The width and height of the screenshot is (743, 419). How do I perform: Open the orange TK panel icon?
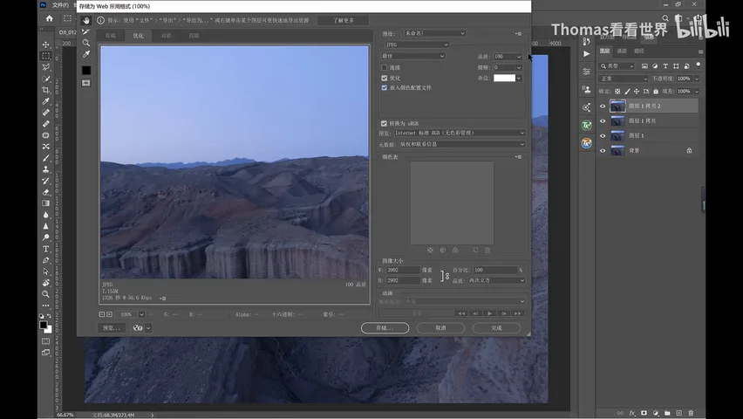[x=587, y=143]
